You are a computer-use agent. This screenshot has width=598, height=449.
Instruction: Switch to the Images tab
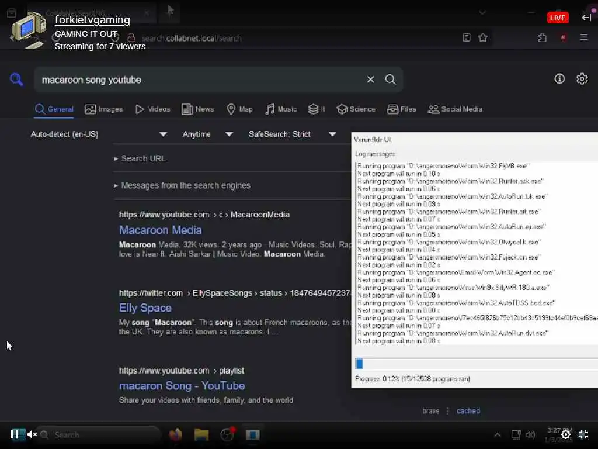pos(104,109)
